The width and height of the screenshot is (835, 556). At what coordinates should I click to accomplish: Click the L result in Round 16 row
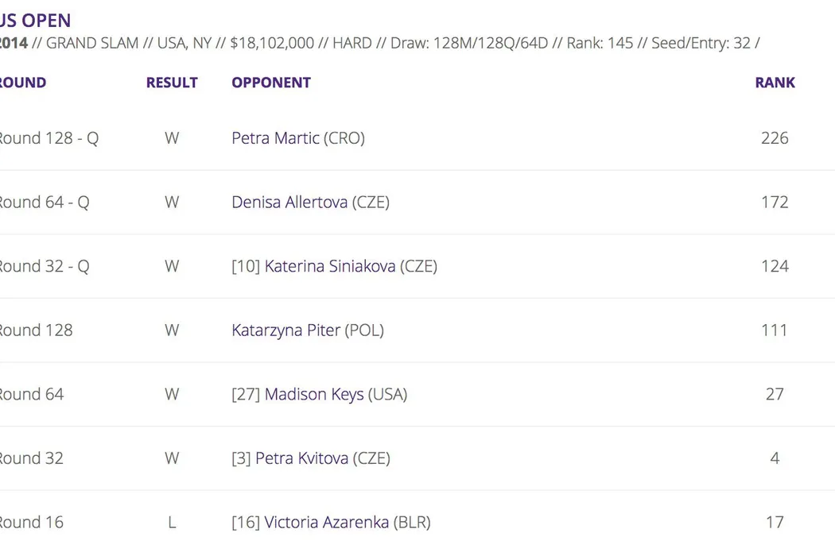point(172,523)
